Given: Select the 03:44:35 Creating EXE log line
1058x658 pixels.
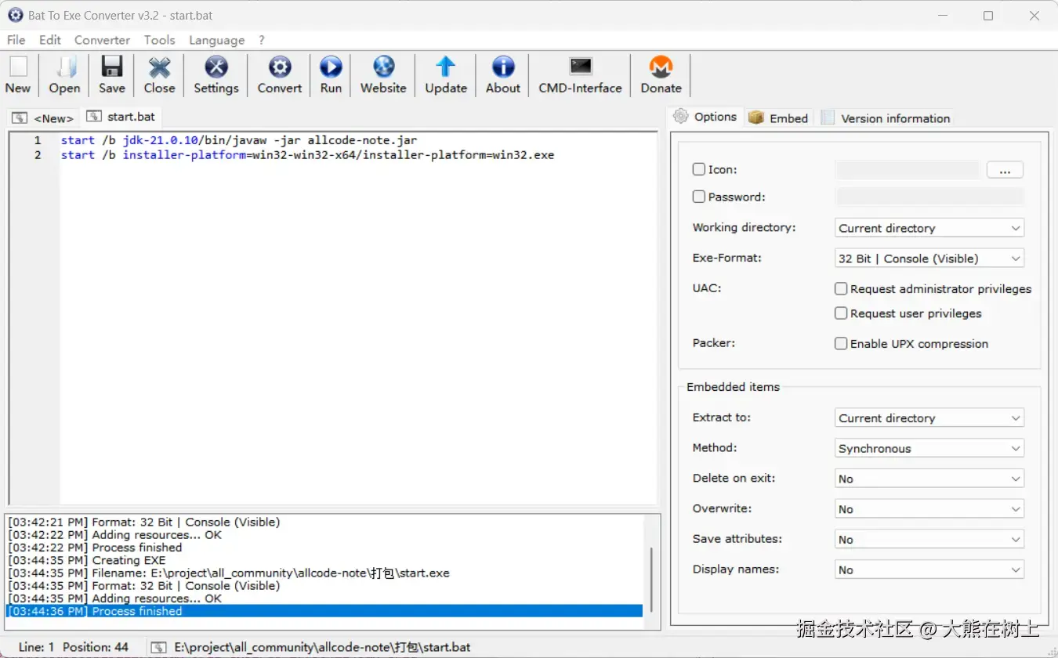Looking at the screenshot, I should coord(87,560).
